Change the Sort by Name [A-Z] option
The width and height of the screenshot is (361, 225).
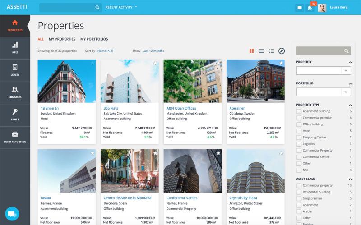pyautogui.click(x=105, y=51)
